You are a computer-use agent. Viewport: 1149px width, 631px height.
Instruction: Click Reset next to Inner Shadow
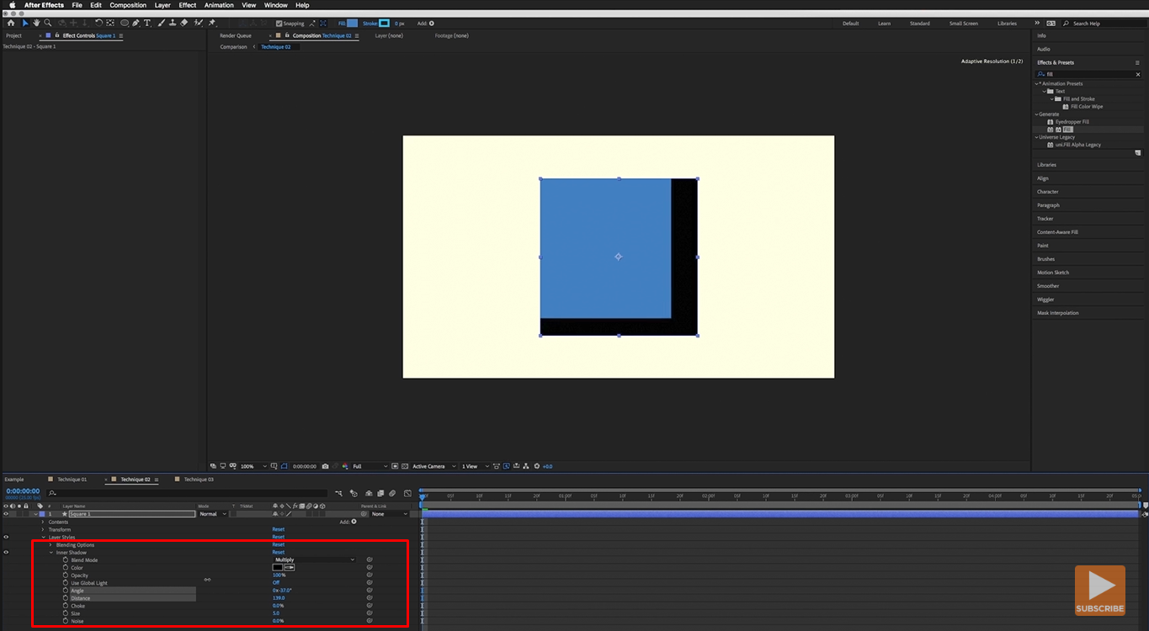pos(279,552)
